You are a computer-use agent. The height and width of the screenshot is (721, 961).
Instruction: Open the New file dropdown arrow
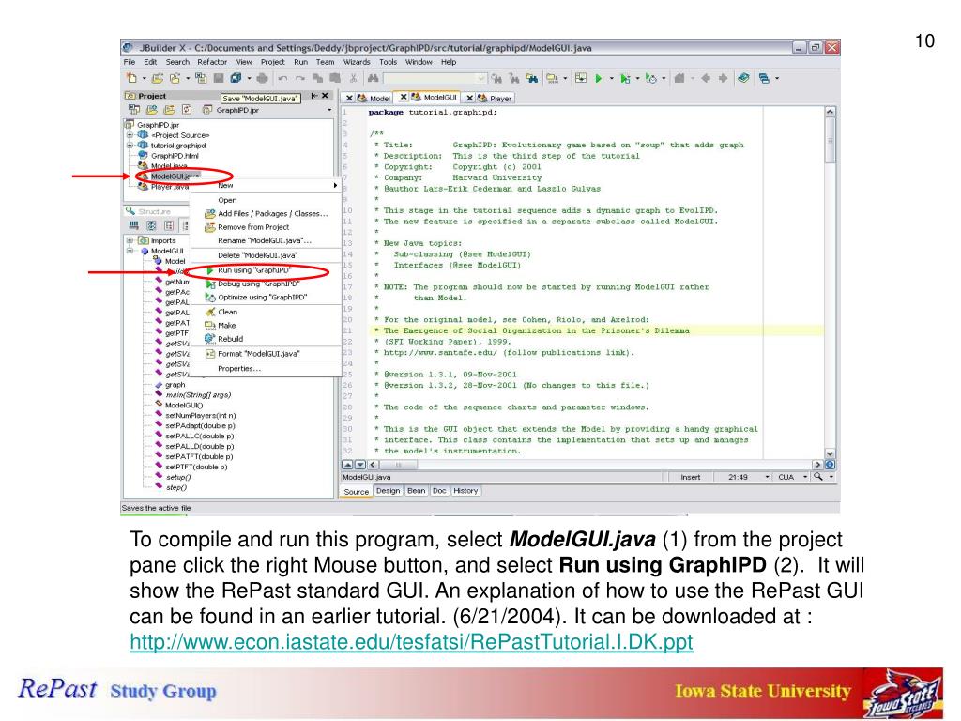[144, 79]
